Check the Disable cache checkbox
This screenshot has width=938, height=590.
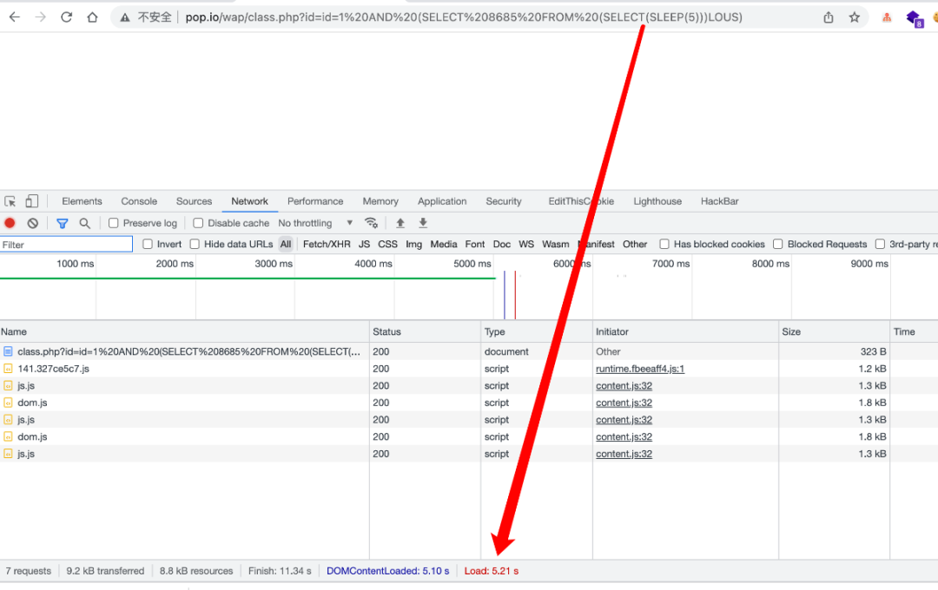(x=198, y=223)
